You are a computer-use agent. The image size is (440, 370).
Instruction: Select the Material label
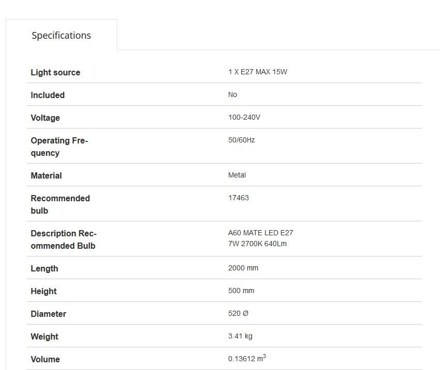46,175
